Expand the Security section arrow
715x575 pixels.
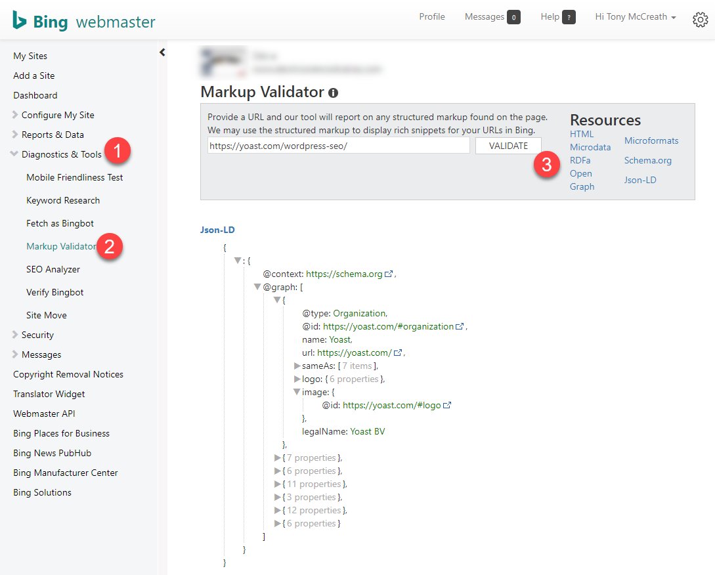pos(15,335)
